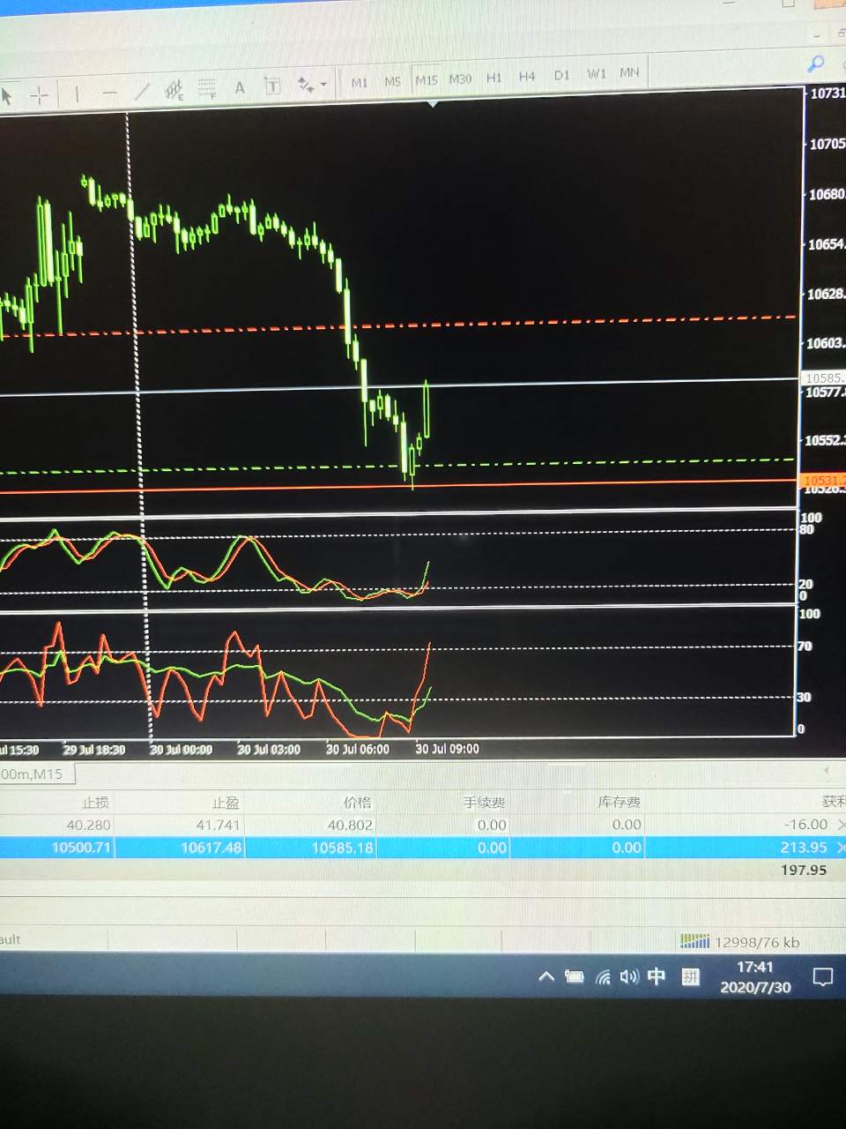846x1129 pixels.
Task: Select the trendline drawing tool
Action: click(x=142, y=91)
